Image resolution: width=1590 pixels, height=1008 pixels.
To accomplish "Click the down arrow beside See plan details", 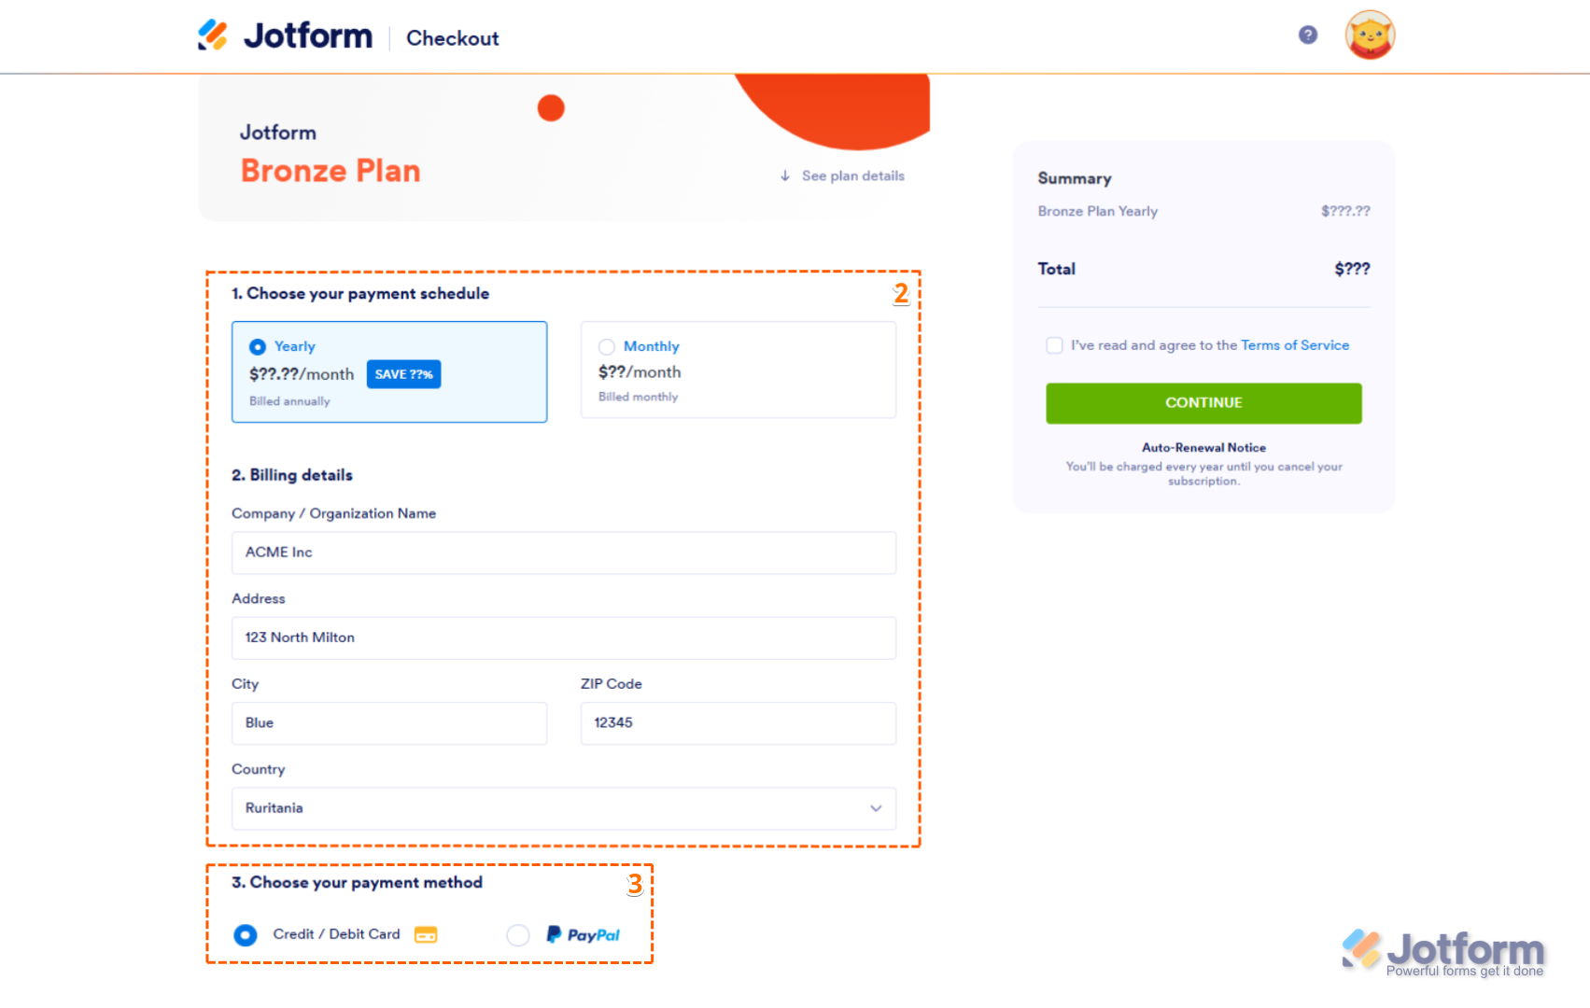I will coord(785,175).
